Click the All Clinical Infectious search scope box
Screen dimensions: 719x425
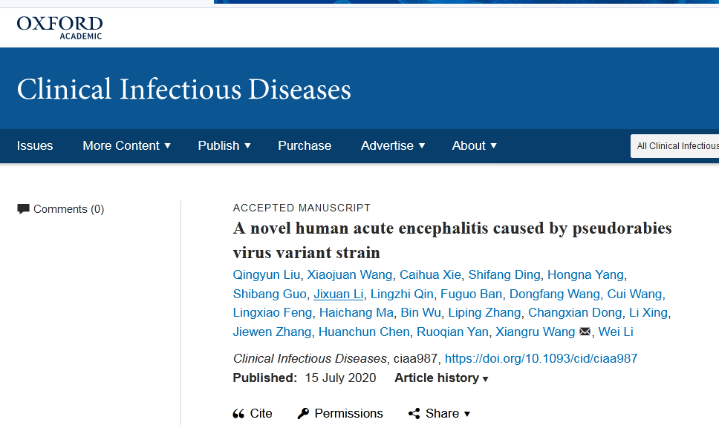[675, 146]
